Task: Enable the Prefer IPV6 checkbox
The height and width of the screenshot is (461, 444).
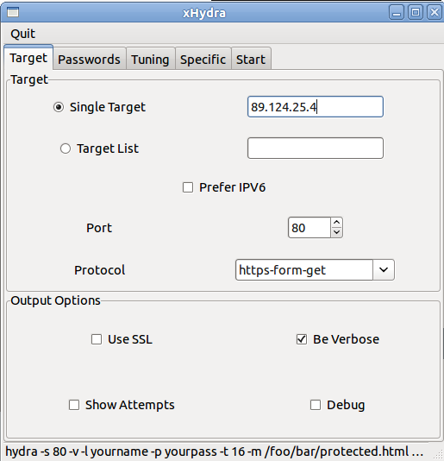Action: tap(188, 187)
